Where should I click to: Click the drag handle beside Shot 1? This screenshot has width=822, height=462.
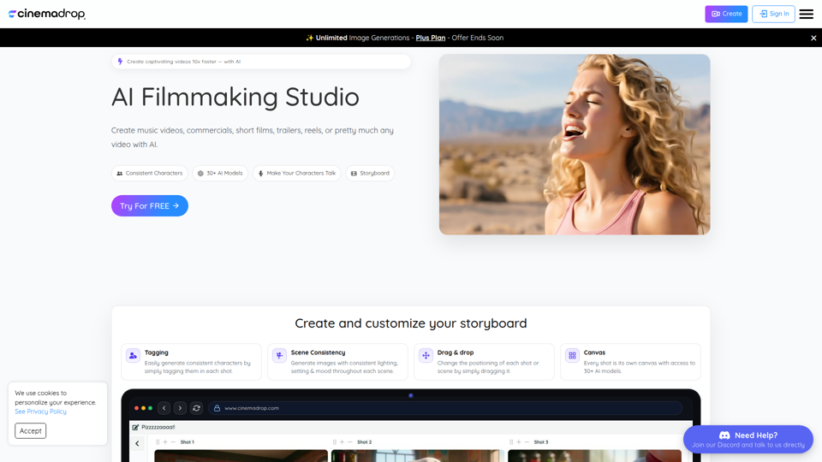[x=158, y=442]
